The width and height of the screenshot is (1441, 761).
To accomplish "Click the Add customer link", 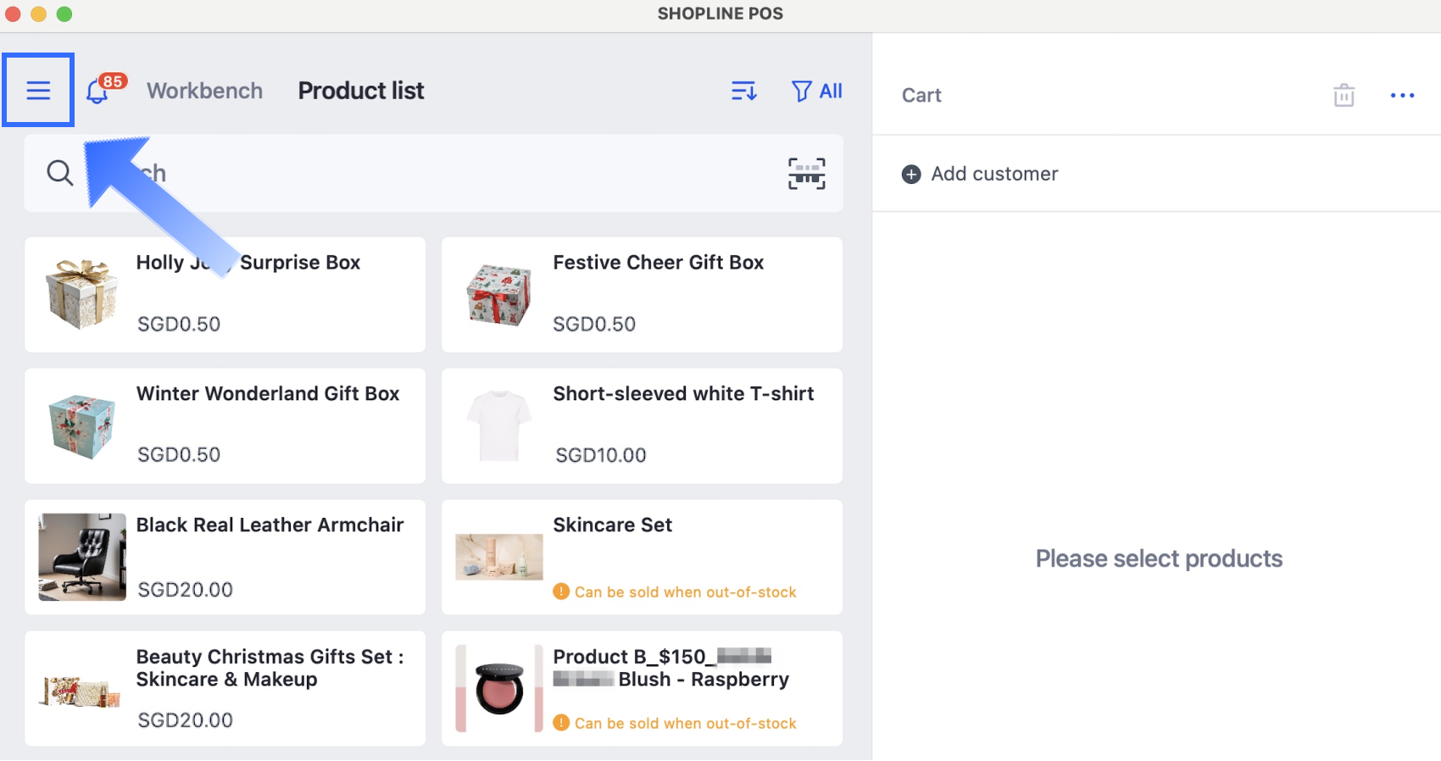I will click(x=994, y=174).
